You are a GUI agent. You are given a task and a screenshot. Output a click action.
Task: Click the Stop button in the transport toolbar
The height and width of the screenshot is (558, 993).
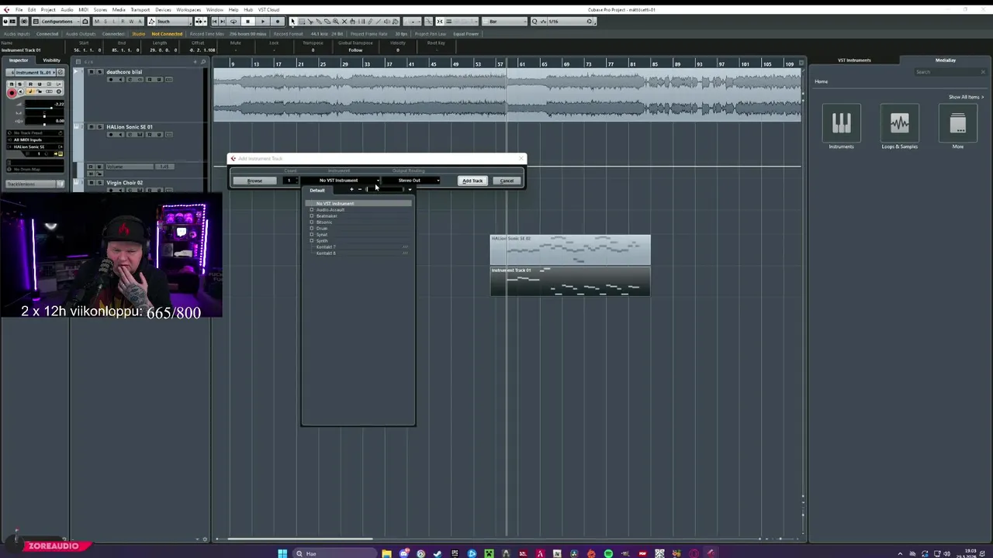(x=248, y=21)
